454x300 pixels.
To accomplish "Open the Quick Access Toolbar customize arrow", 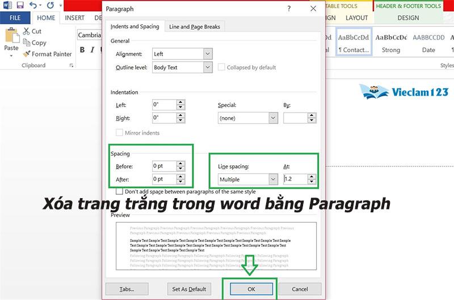I will [61, 5].
